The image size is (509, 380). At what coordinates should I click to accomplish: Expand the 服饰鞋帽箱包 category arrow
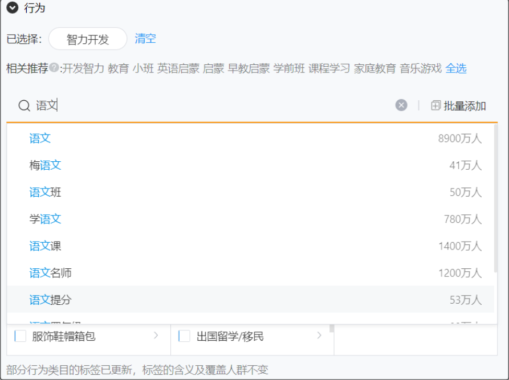point(156,336)
